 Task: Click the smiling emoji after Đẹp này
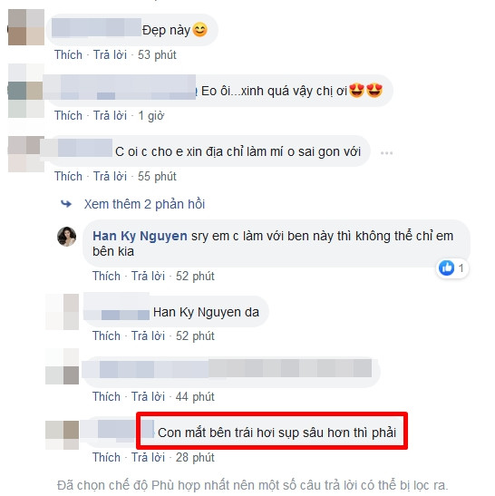199,30
